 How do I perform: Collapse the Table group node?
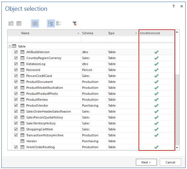pyautogui.click(x=10, y=46)
